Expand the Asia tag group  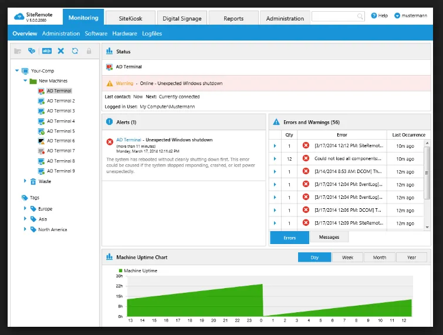pos(25,219)
